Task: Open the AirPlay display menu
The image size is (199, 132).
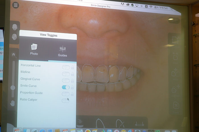Action: point(137,6)
